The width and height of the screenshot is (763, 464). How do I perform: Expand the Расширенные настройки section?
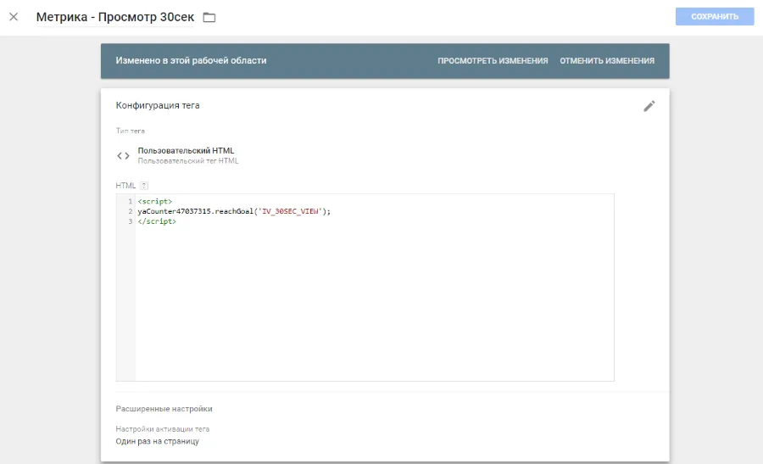pyautogui.click(x=164, y=409)
